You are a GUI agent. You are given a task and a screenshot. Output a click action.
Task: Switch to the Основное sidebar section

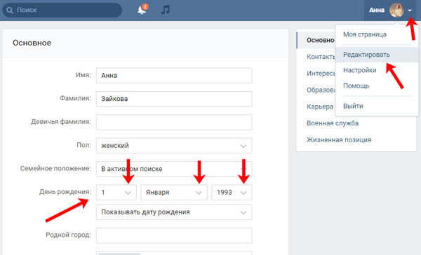316,40
